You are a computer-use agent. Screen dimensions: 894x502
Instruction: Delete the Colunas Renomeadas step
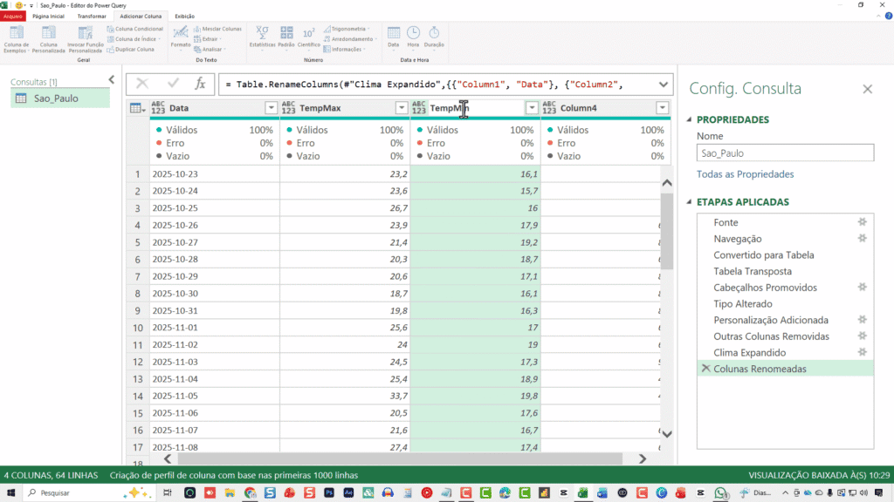point(705,369)
